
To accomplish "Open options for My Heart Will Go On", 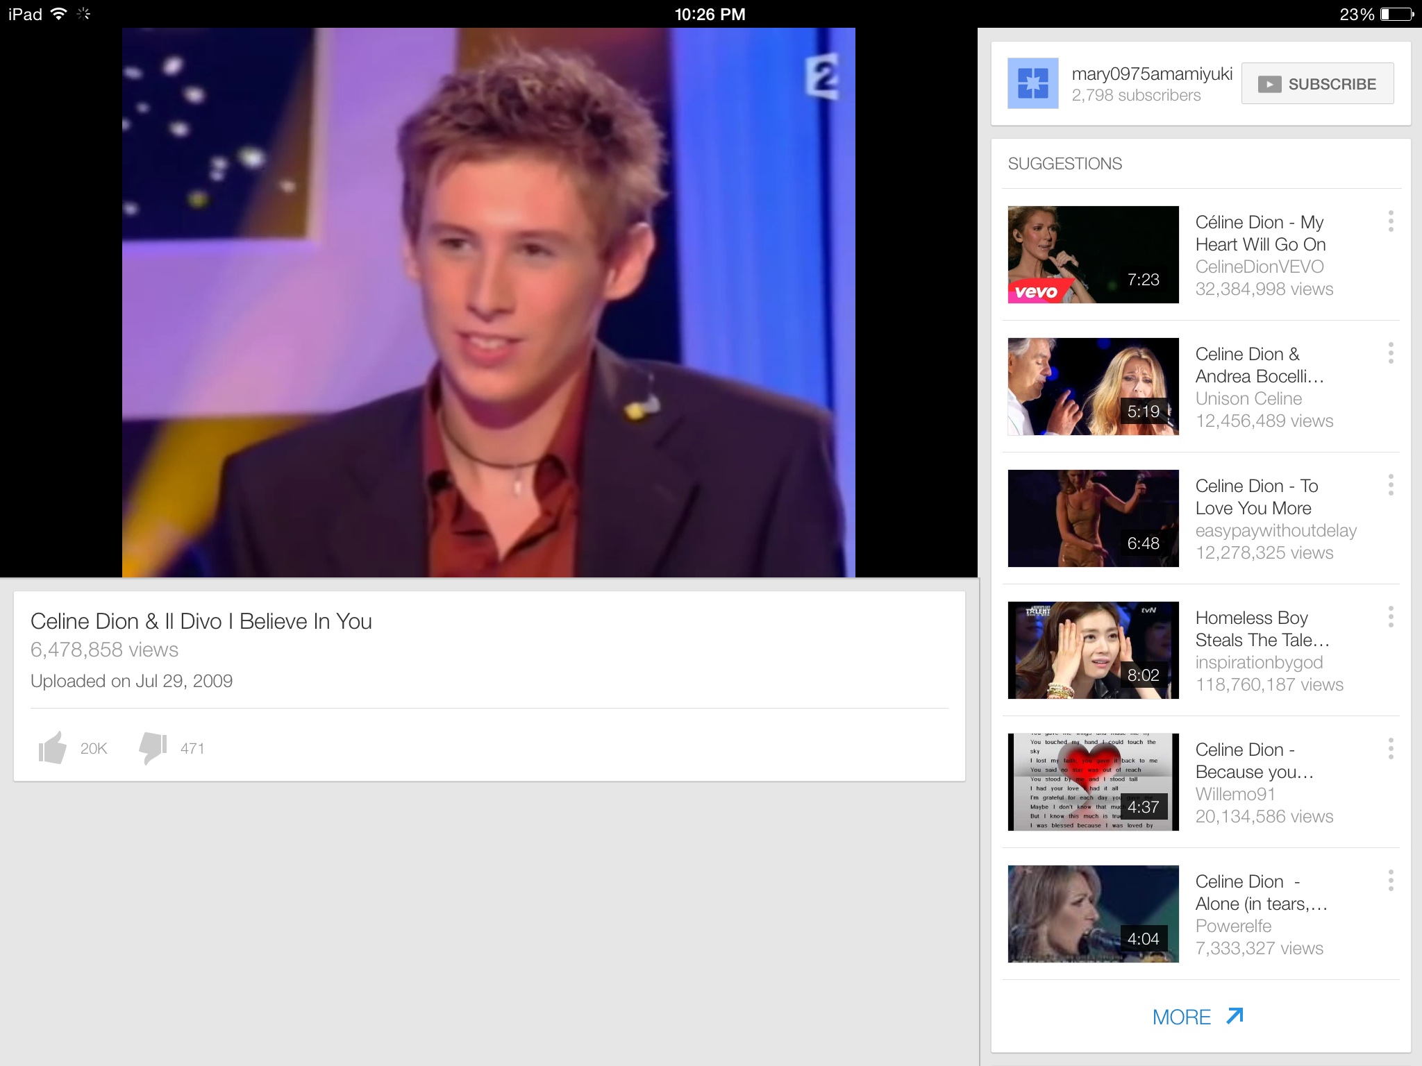I will [x=1391, y=221].
